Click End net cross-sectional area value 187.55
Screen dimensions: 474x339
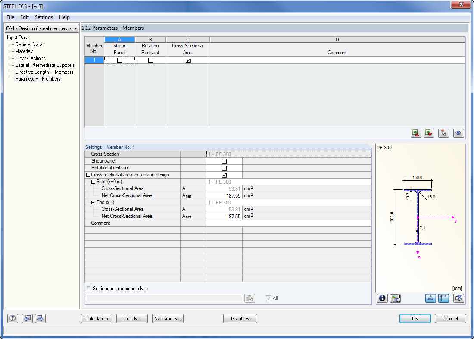[225, 216]
